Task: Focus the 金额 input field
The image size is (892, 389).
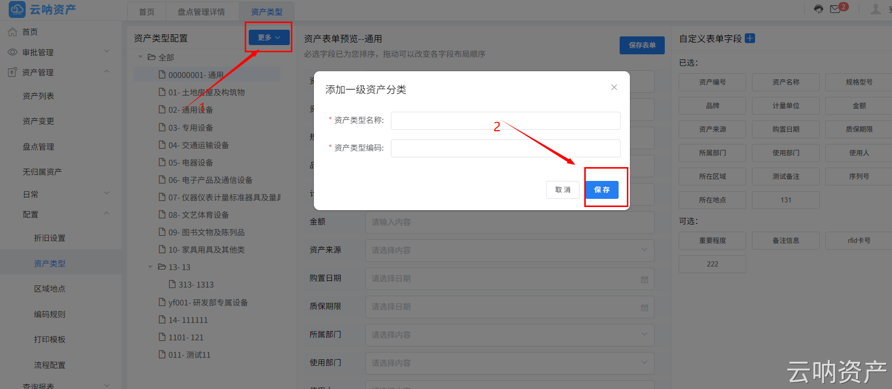Action: tap(510, 222)
